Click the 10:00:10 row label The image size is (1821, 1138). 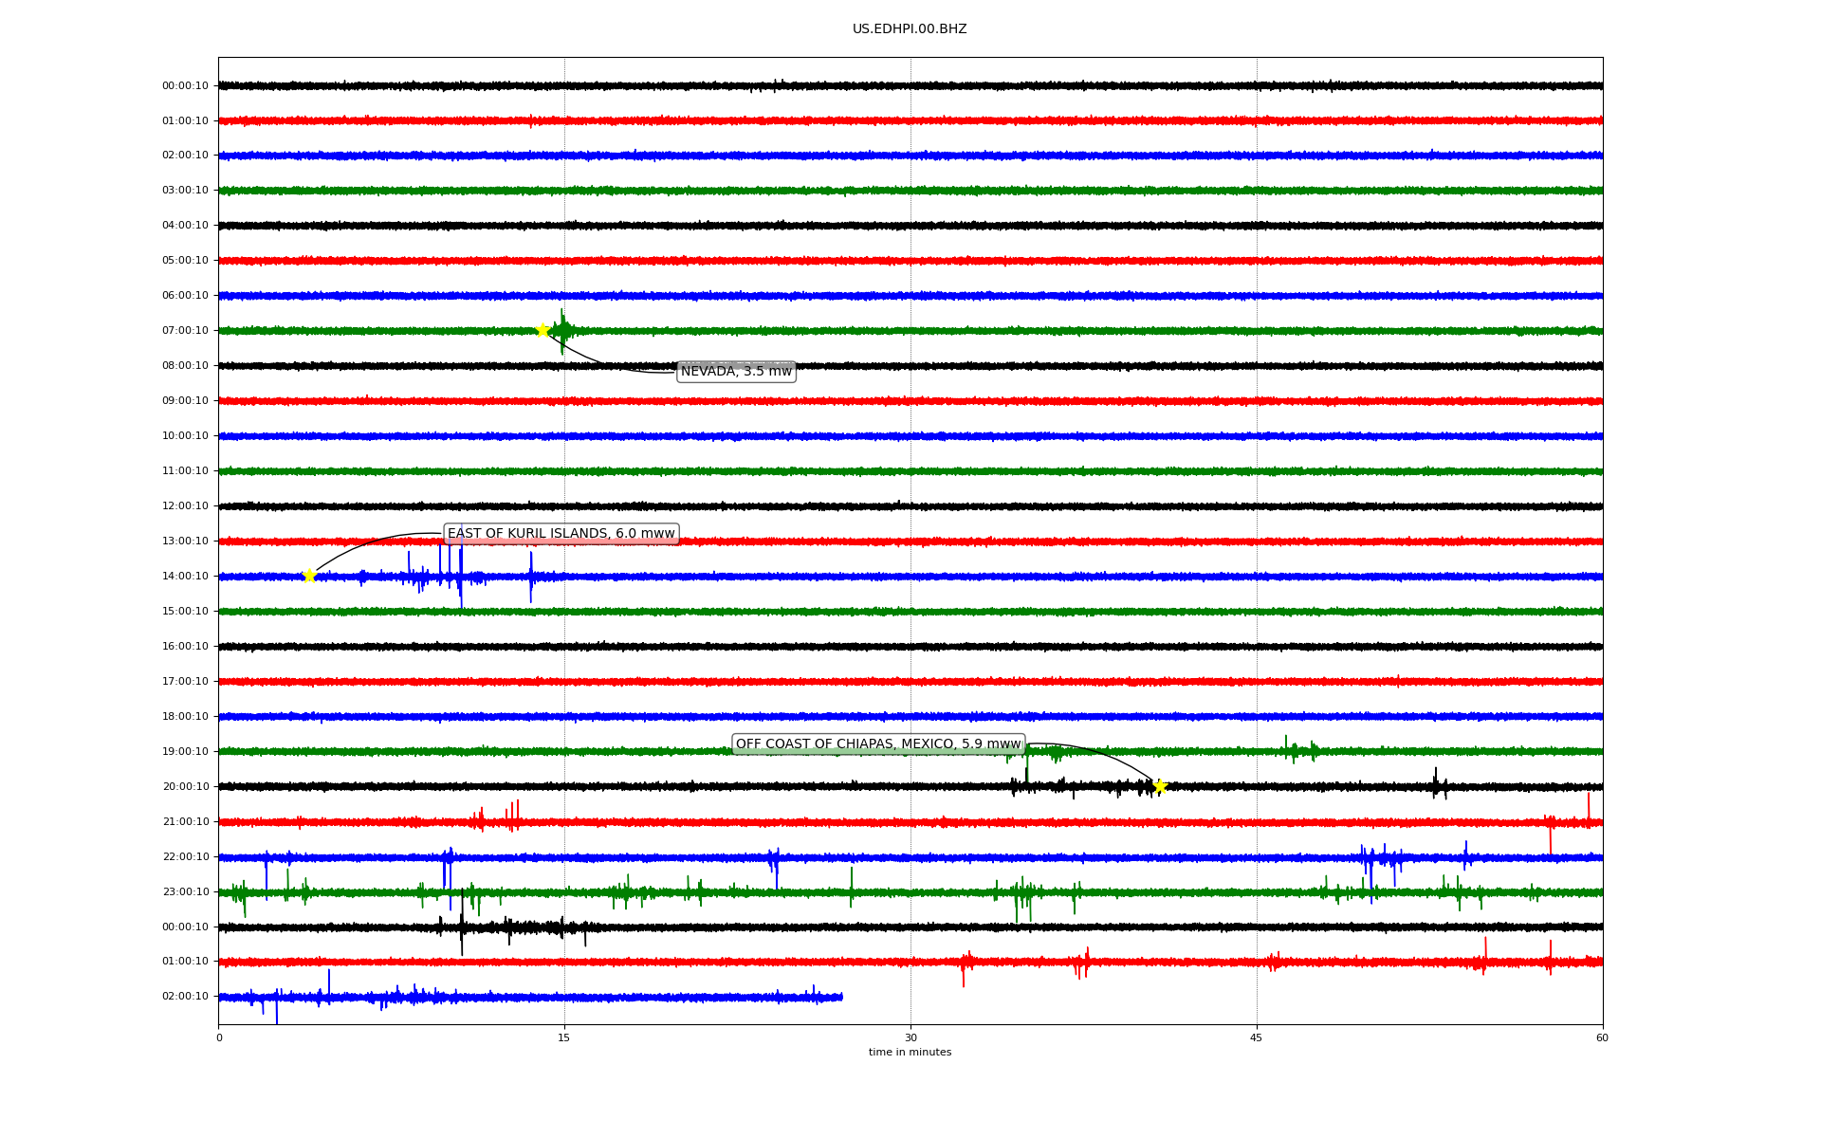185,436
